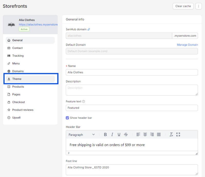Open the Products section
Image resolution: width=205 pixels, height=177 pixels.
click(30, 87)
